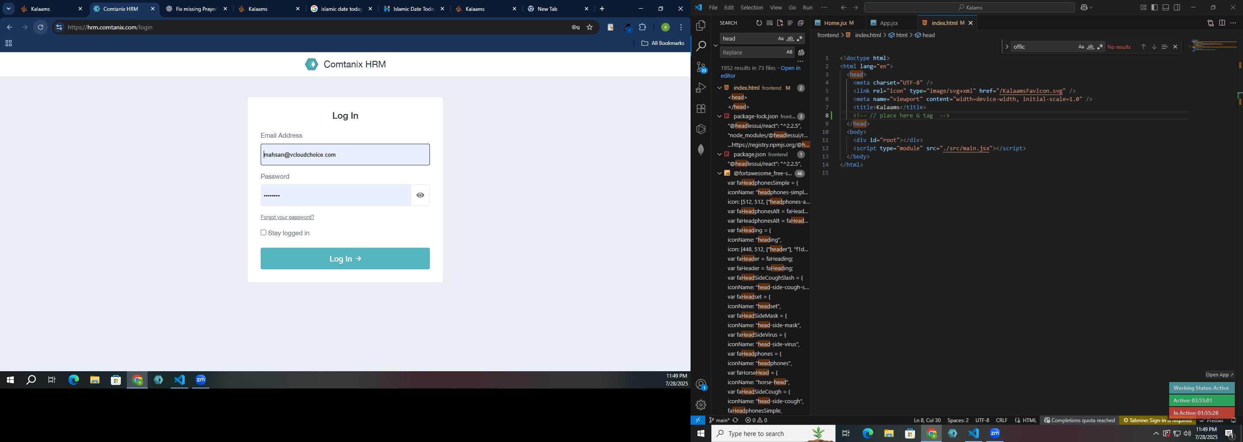Open a new search editor
This screenshot has height=442, width=1243.
coord(780,23)
